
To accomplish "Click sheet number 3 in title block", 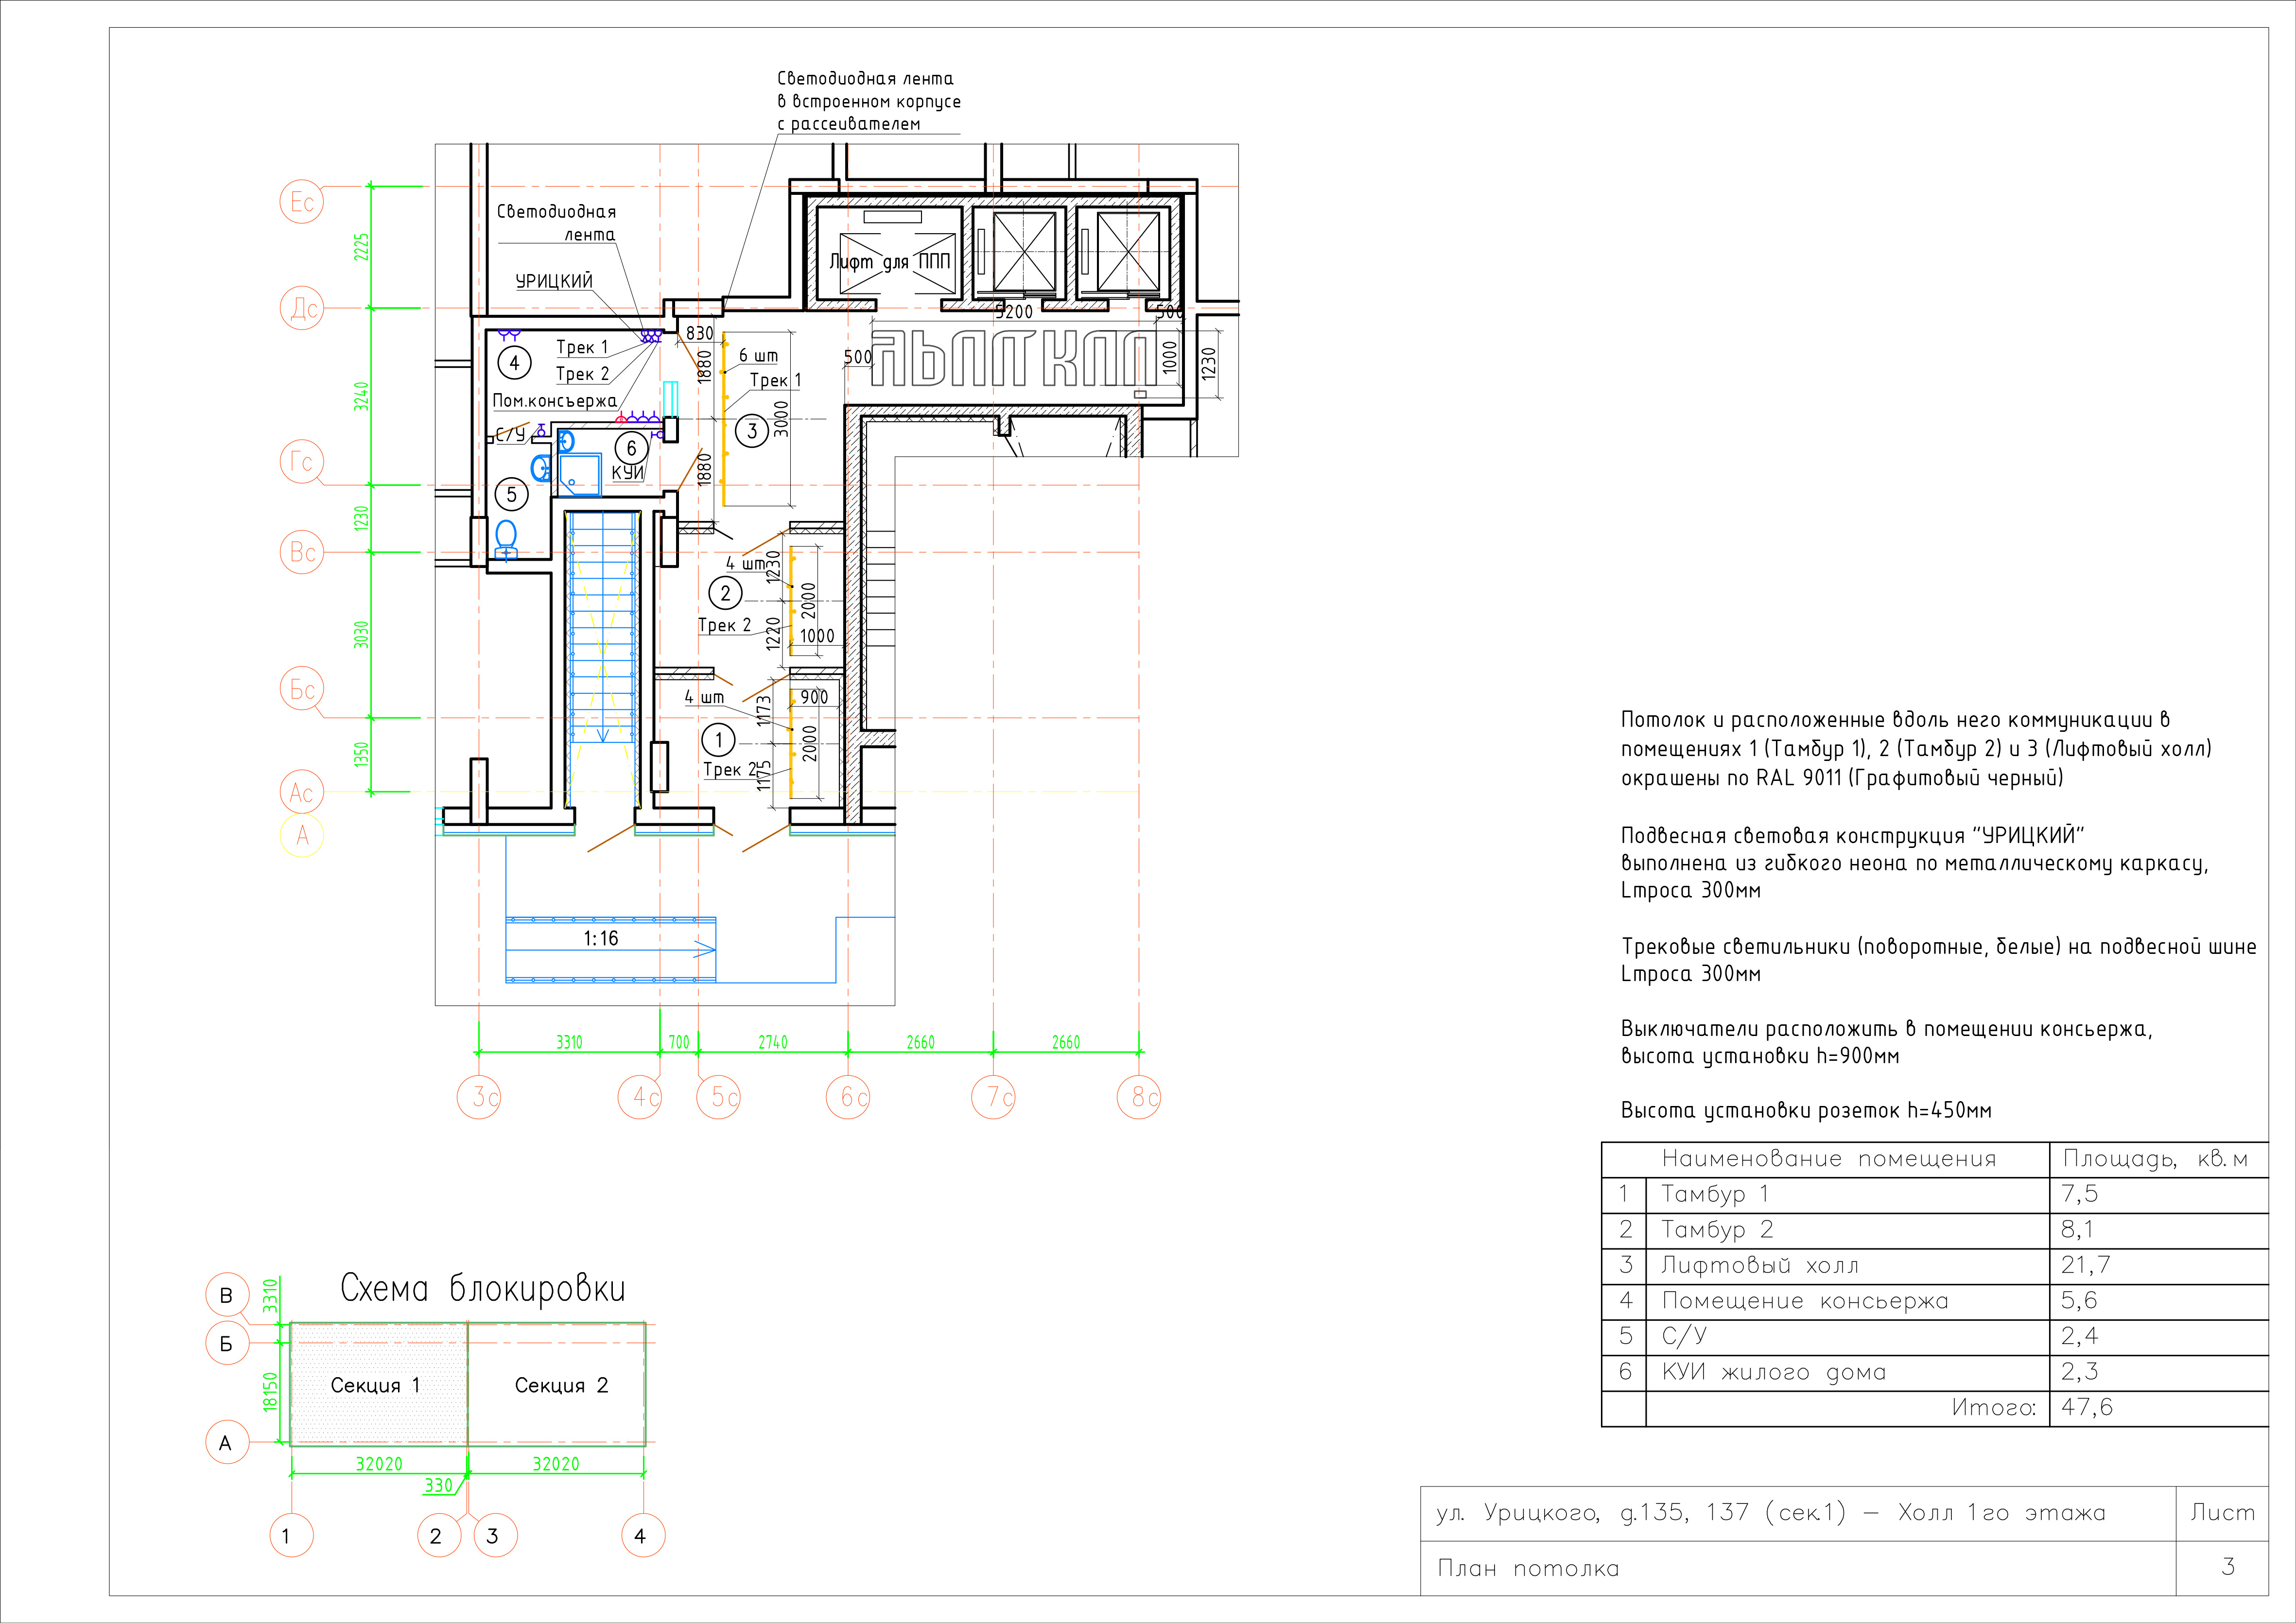I will [x=2228, y=1567].
